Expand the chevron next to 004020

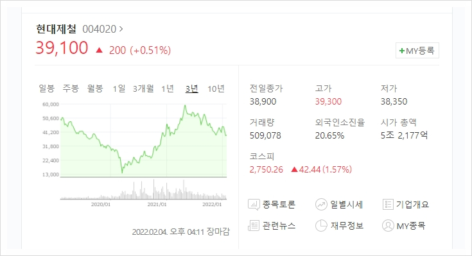pyautogui.click(x=121, y=29)
